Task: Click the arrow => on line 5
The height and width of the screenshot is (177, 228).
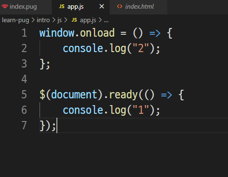Action: 166,95
